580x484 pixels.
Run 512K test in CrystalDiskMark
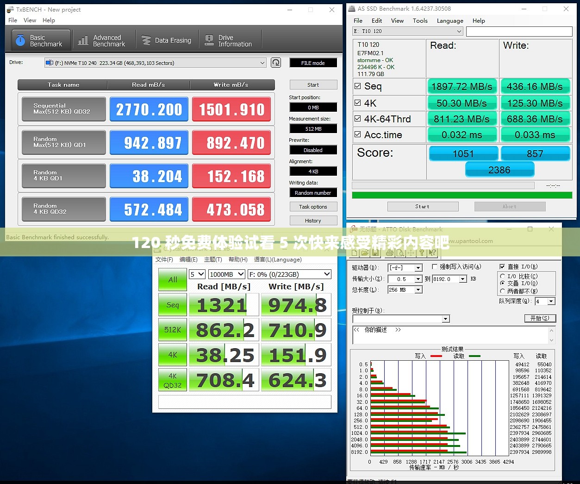(x=173, y=330)
